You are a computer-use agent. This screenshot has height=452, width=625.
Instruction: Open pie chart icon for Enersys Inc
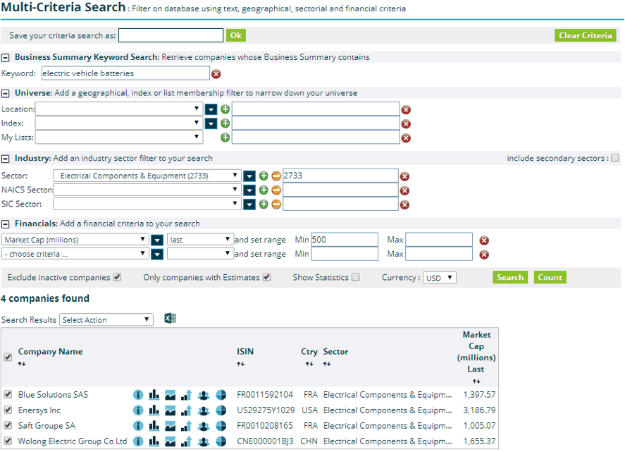pos(221,410)
